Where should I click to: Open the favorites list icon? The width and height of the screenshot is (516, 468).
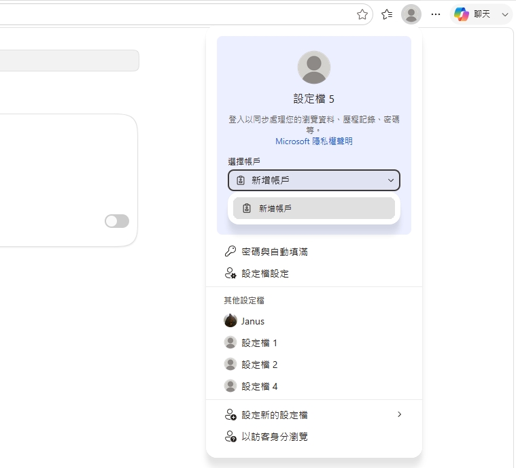tap(387, 14)
